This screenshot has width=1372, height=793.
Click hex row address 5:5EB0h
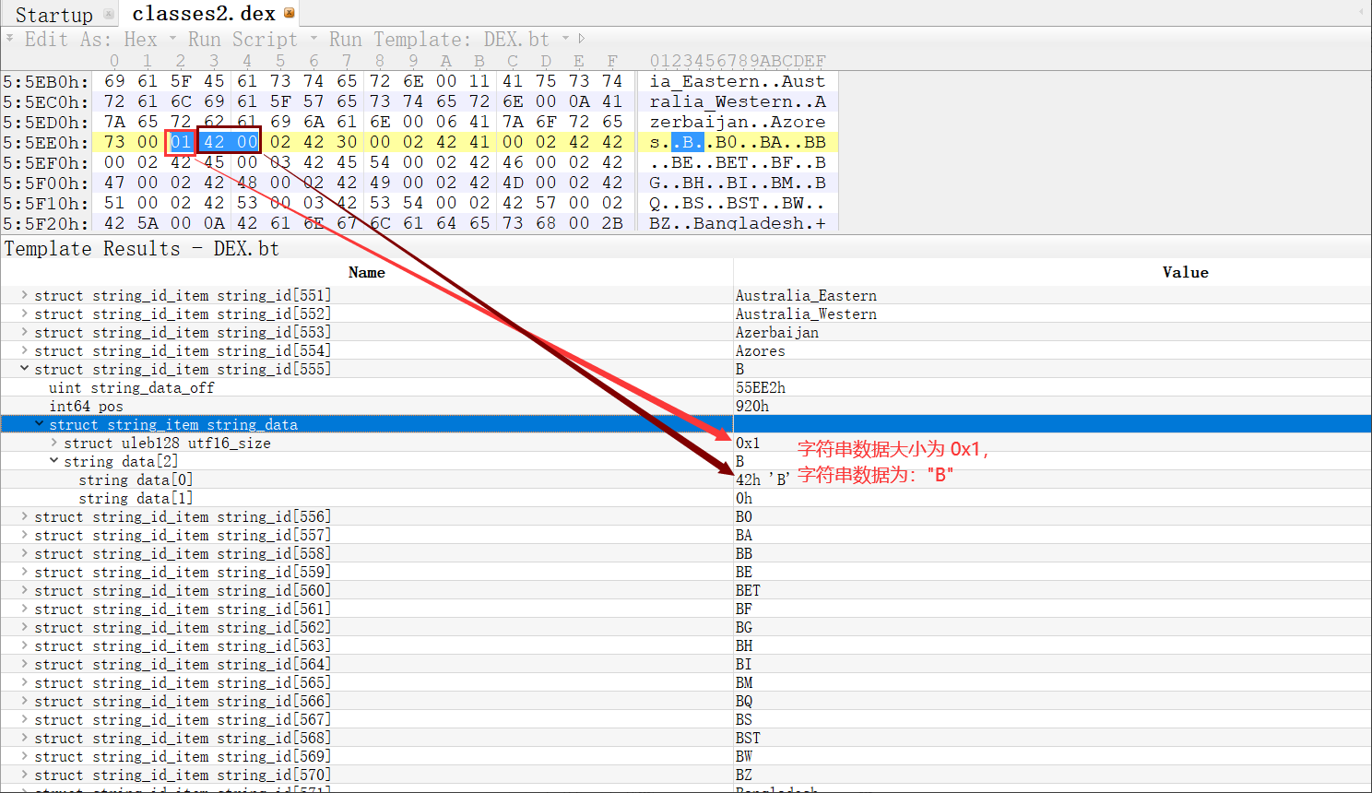(46, 81)
